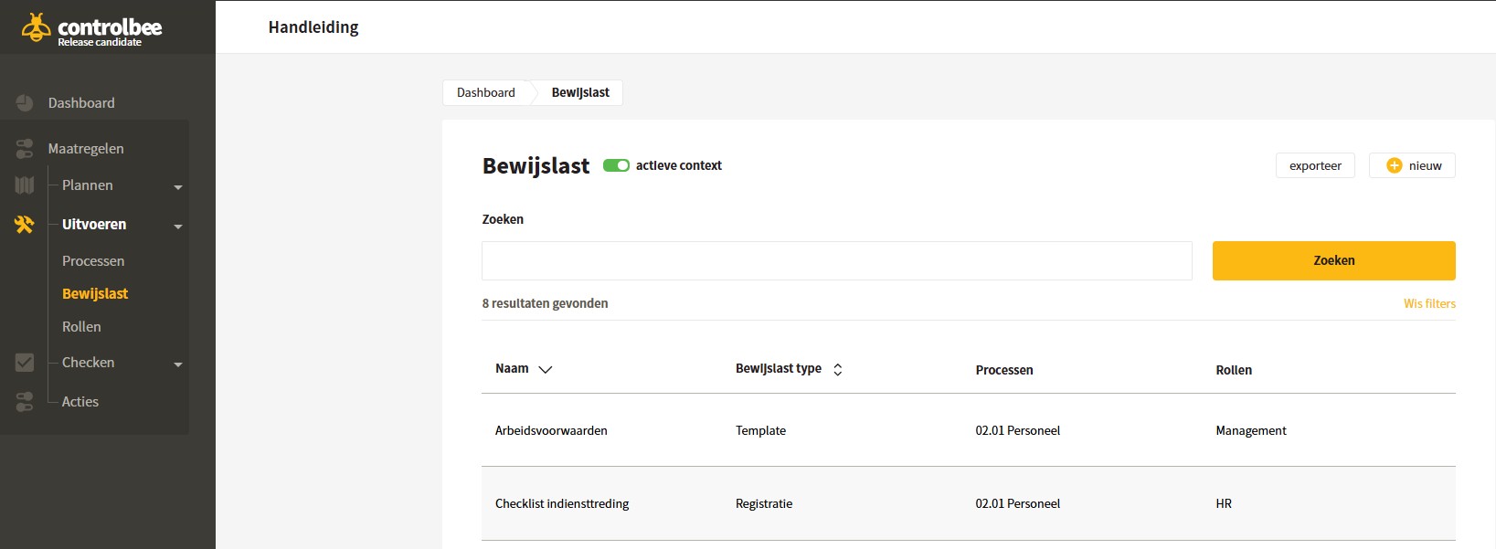The height and width of the screenshot is (549, 1496).
Task: Go to Dashboard breadcrumb
Action: pyautogui.click(x=486, y=92)
